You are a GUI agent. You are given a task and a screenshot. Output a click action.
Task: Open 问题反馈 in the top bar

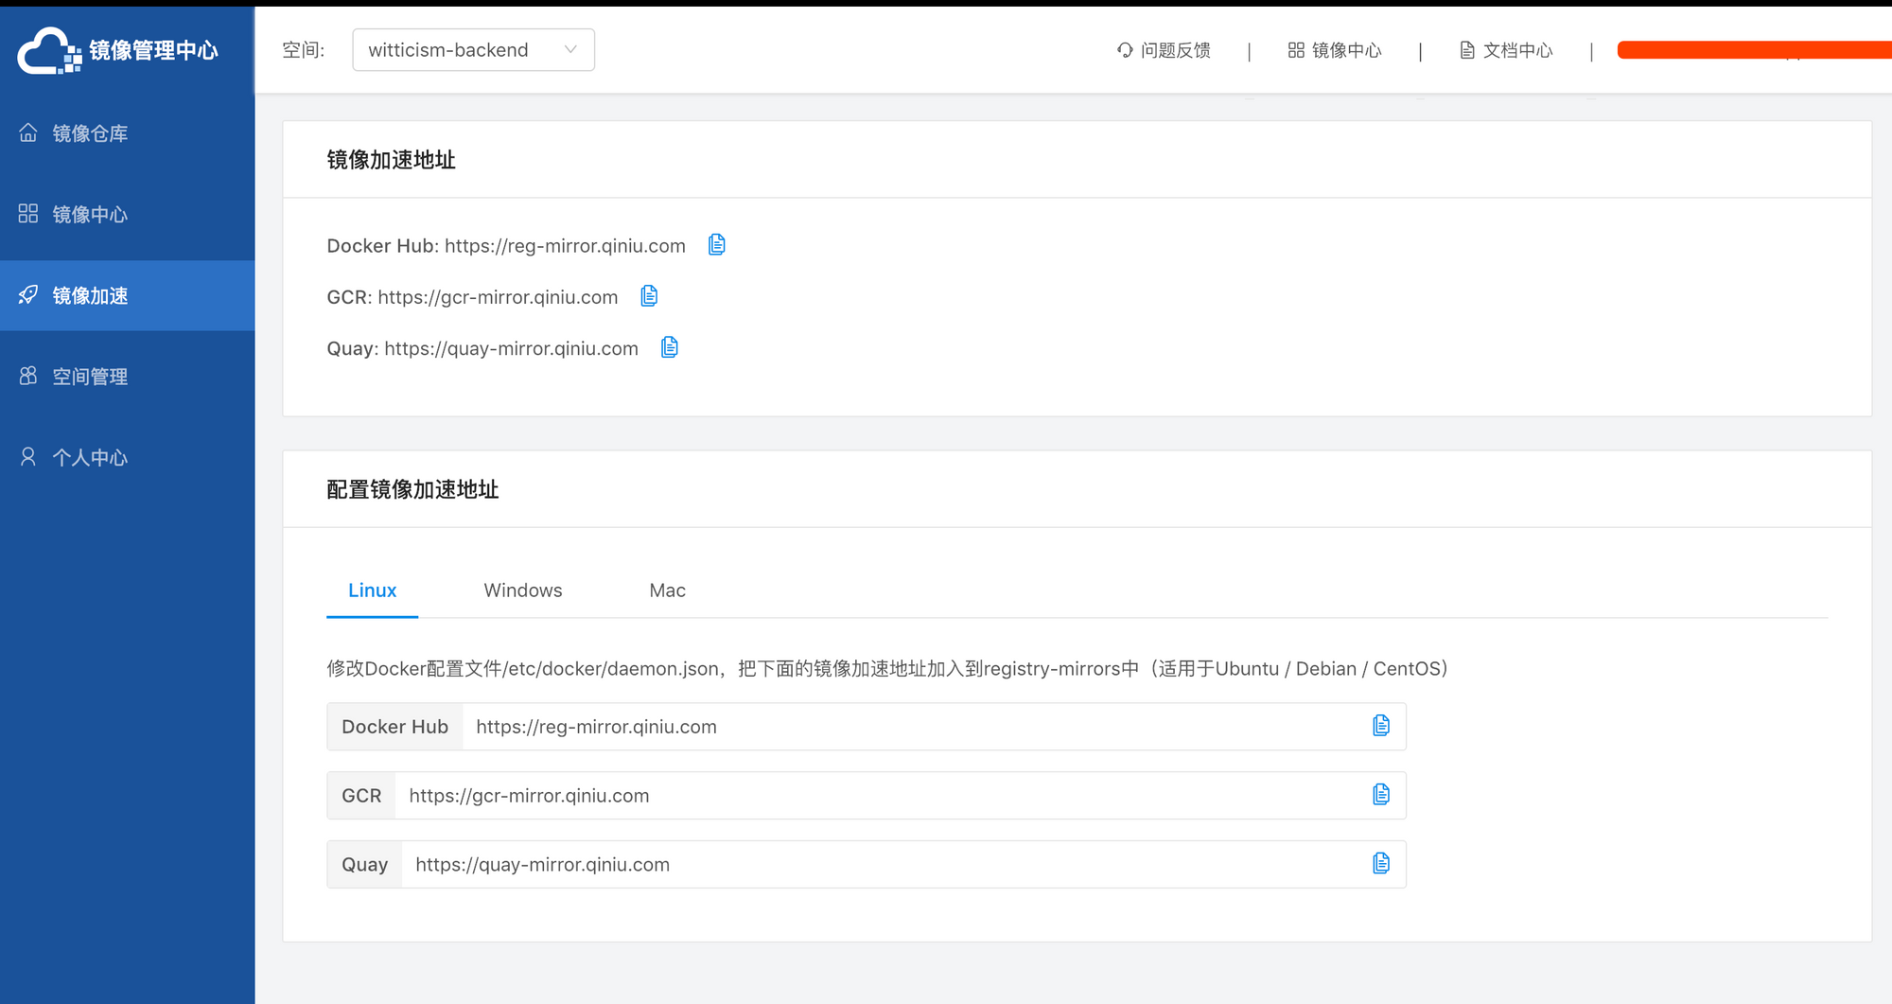point(1164,50)
